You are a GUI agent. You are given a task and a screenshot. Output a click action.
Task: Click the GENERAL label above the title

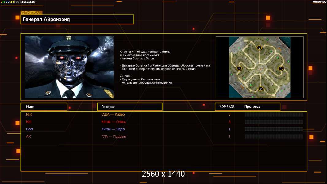click(x=31, y=13)
